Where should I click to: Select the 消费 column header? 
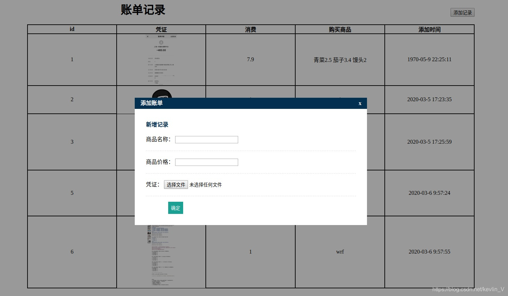(x=251, y=29)
